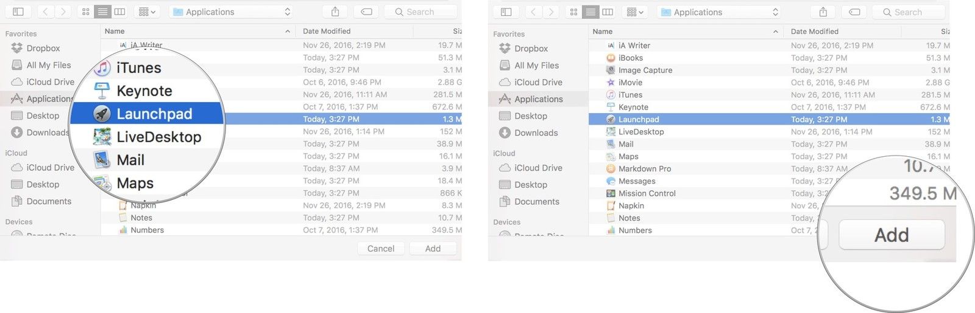The image size is (975, 313).
Task: Choose Messages in the applications list
Action: click(x=637, y=181)
